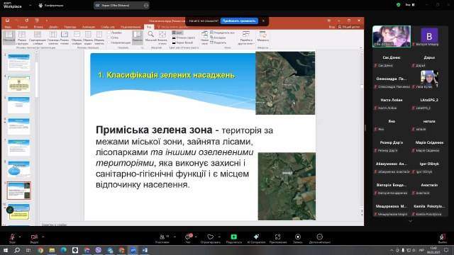Open Образец слайдов slide master icon
Viewport: 454px width, 255px height.
pos(77,38)
